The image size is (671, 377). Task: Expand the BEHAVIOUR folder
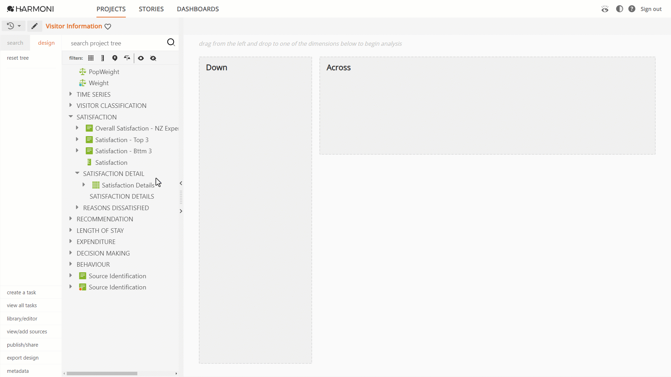(71, 264)
